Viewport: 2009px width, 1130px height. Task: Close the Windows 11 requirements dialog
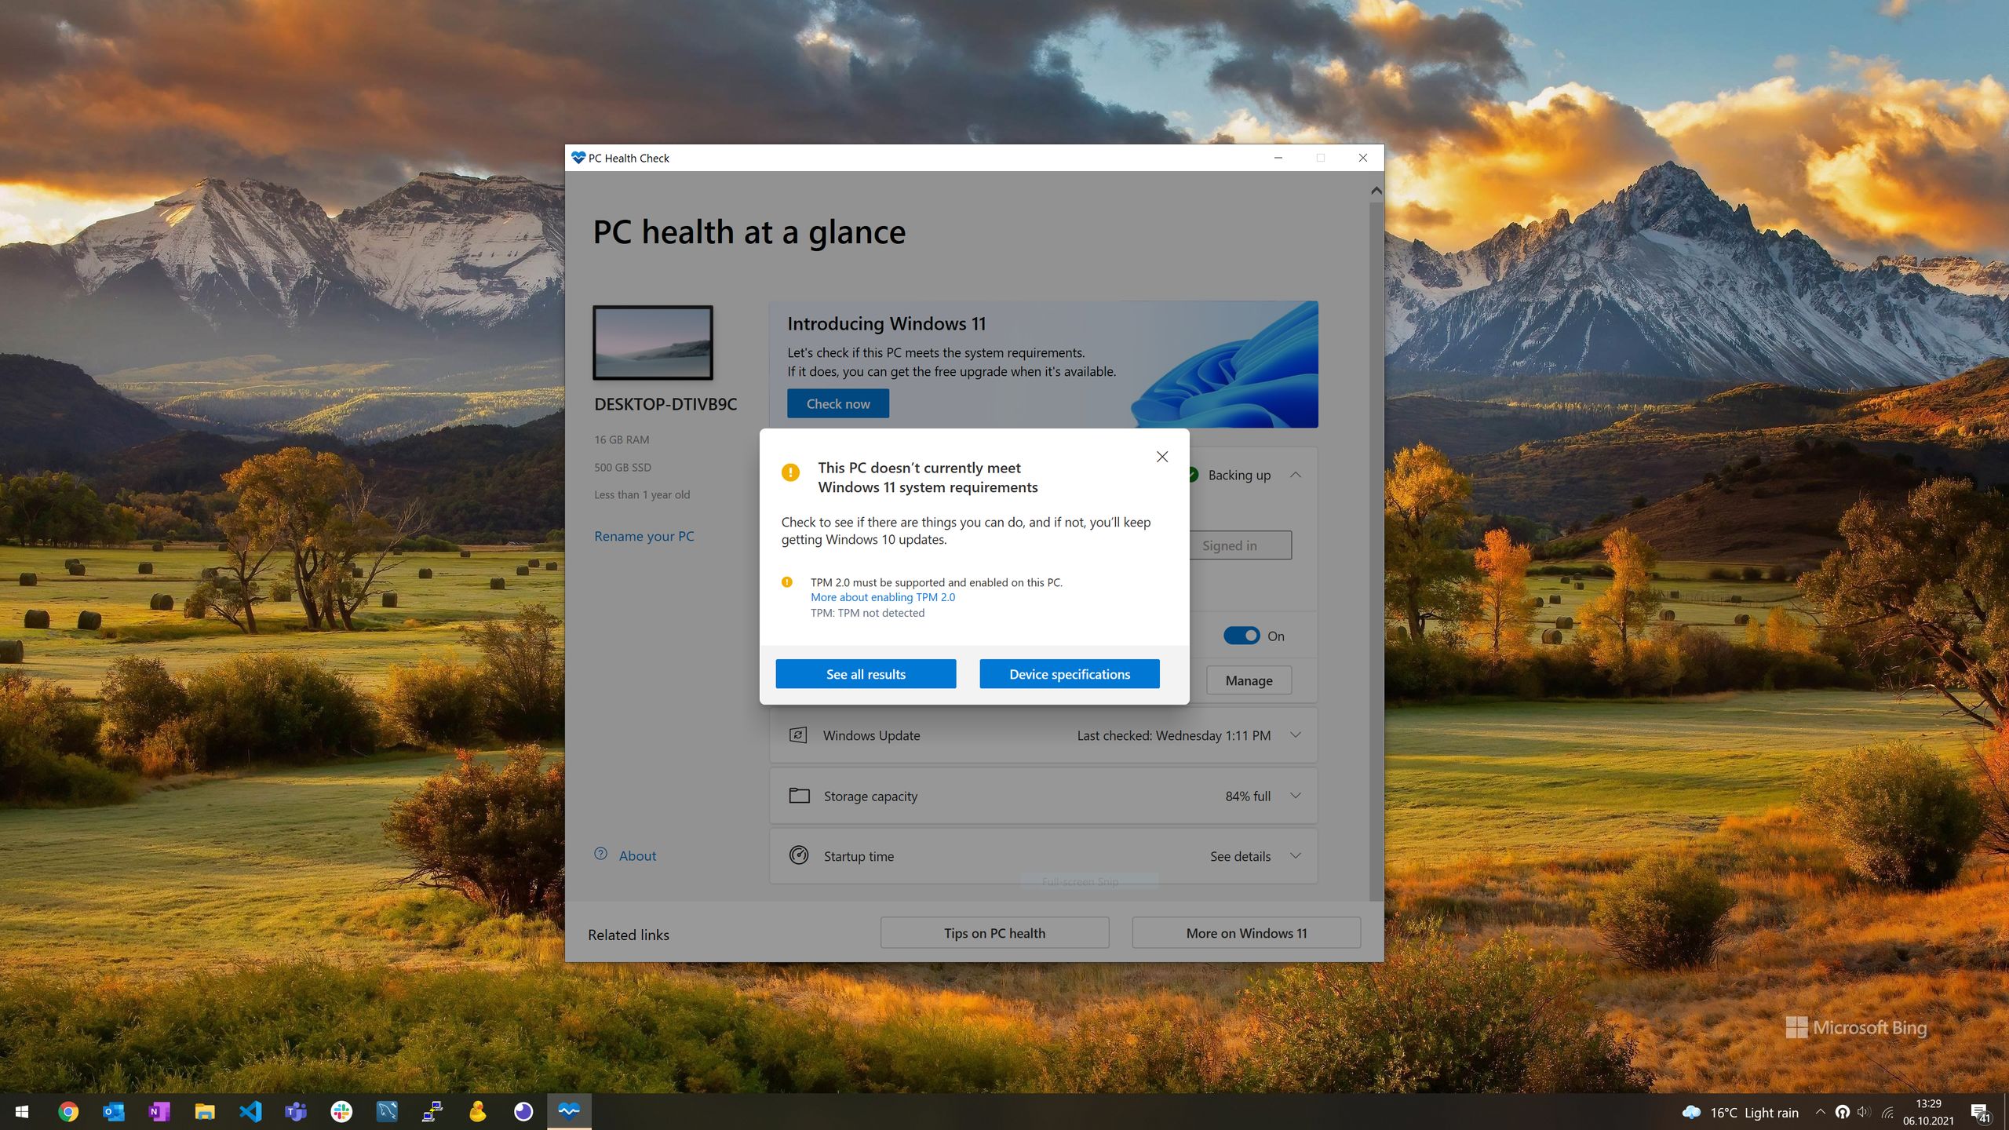point(1162,457)
